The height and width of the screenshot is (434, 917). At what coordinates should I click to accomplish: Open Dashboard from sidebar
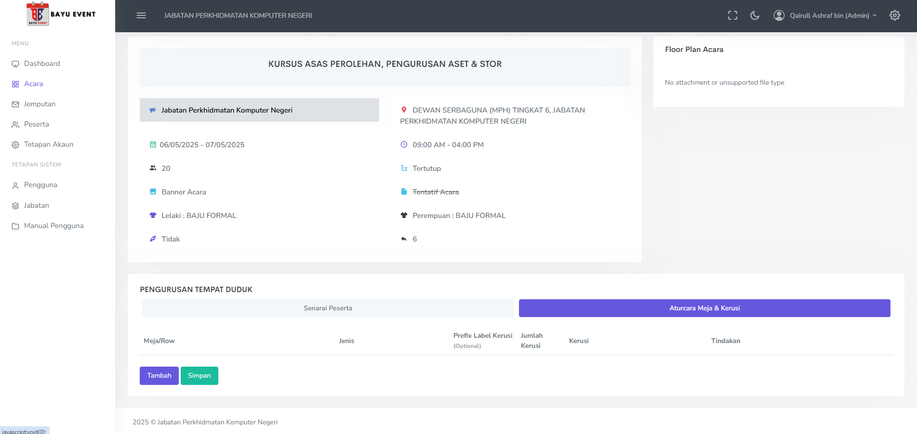coord(42,64)
